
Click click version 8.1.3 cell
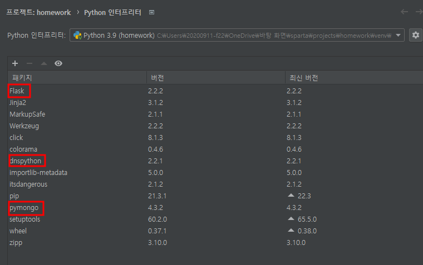click(155, 138)
